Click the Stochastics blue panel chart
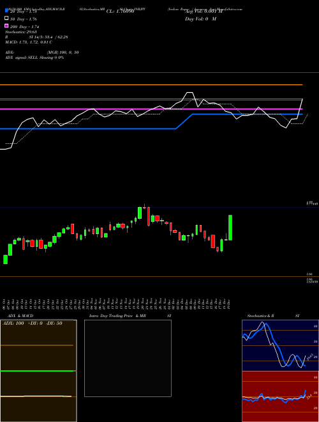 [280, 345]
